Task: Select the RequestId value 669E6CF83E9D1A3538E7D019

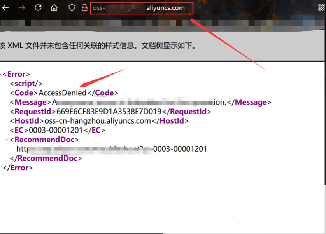Action: [109, 112]
